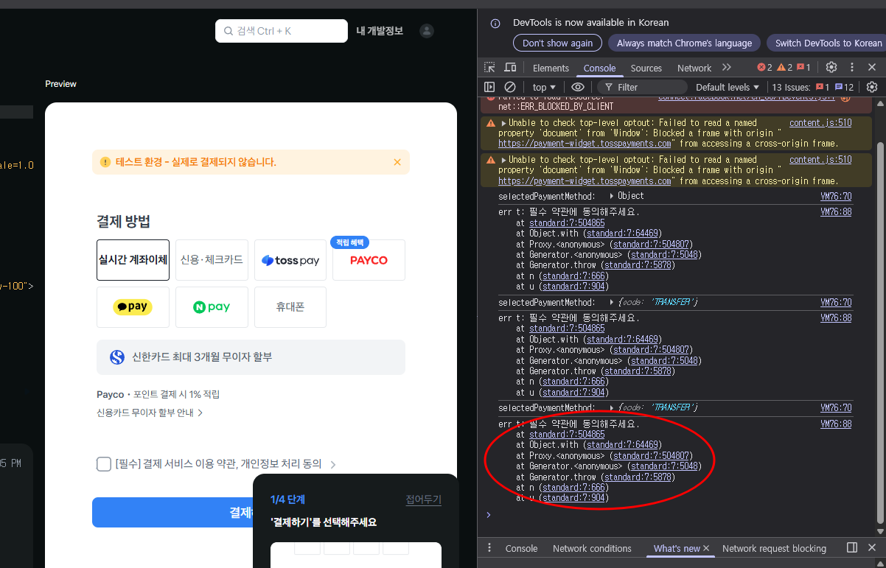The height and width of the screenshot is (568, 886).
Task: Check the 필수 결제 서비스 약관 checkbox
Action: (104, 464)
